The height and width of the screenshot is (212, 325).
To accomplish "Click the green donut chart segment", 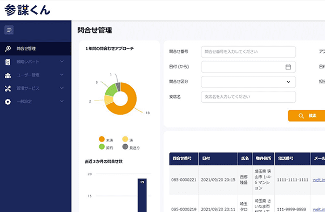I will [111, 90].
